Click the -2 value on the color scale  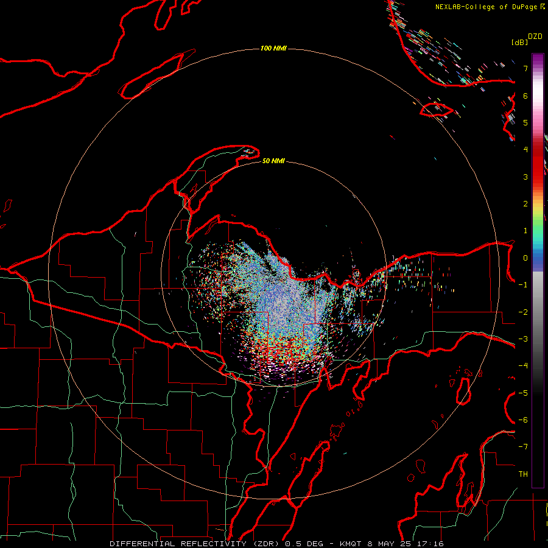[x=523, y=312]
